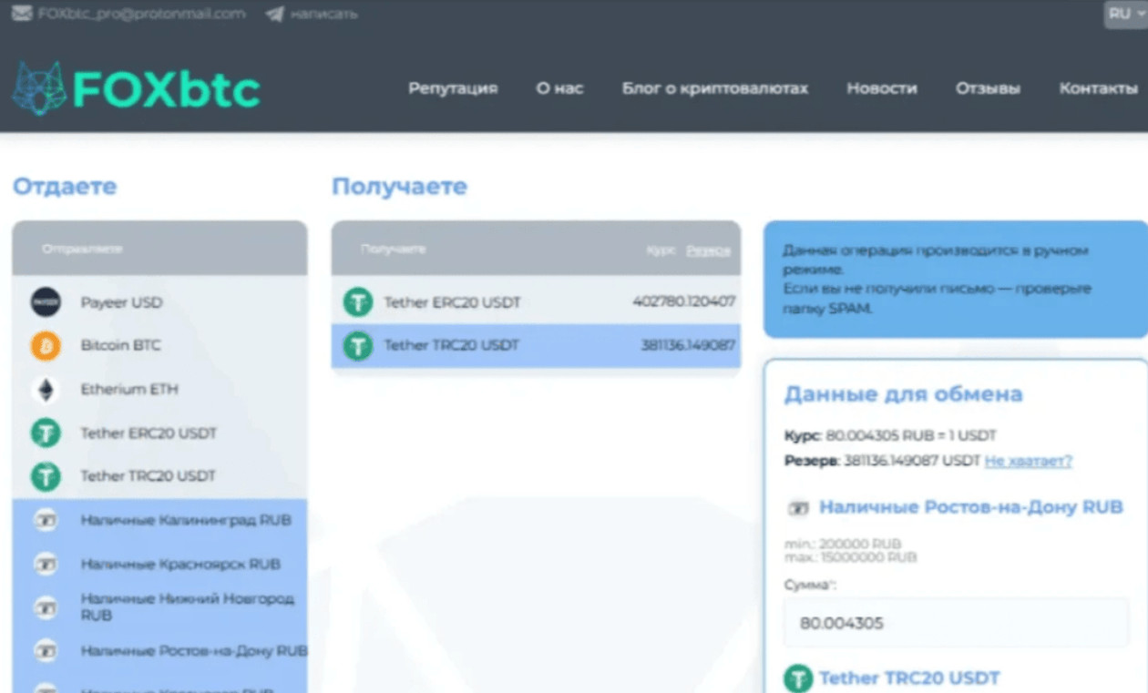Choose Tether TRC20 USDT to receive
The width and height of the screenshot is (1148, 693).
(536, 346)
